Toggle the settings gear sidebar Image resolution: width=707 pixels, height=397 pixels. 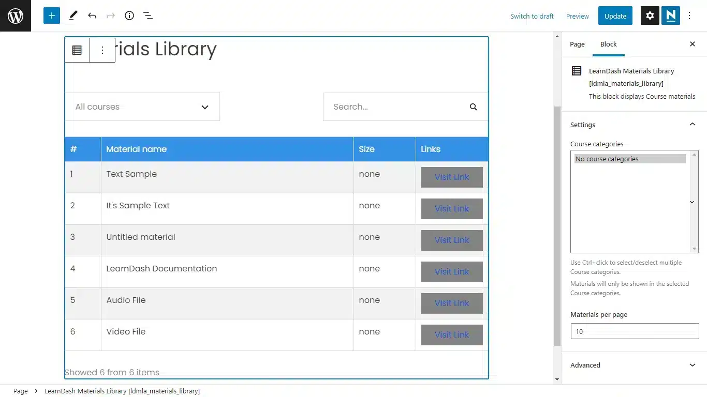point(650,16)
